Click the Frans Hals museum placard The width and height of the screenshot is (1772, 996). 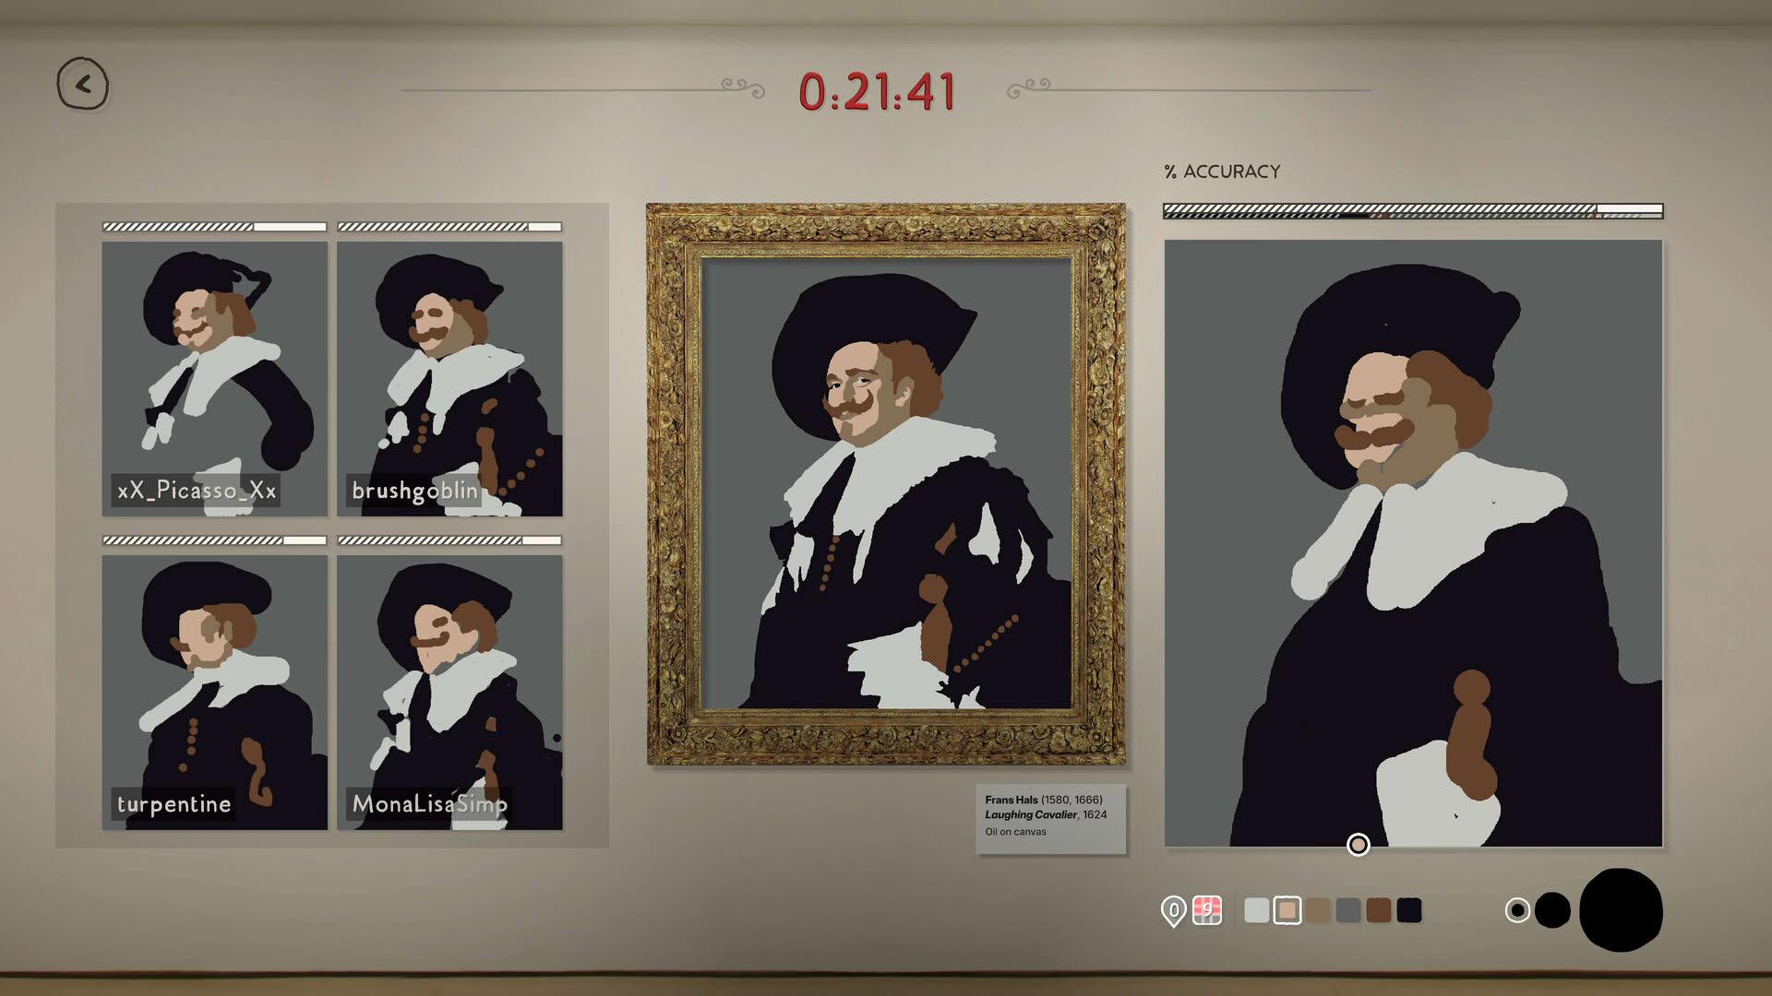point(1051,818)
